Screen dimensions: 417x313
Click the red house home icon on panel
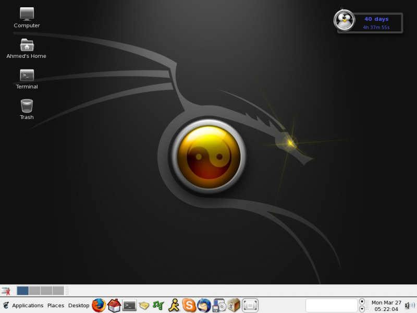coord(113,306)
